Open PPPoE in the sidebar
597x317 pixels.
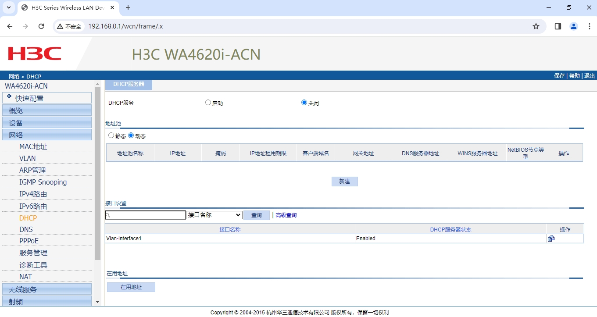coord(29,241)
